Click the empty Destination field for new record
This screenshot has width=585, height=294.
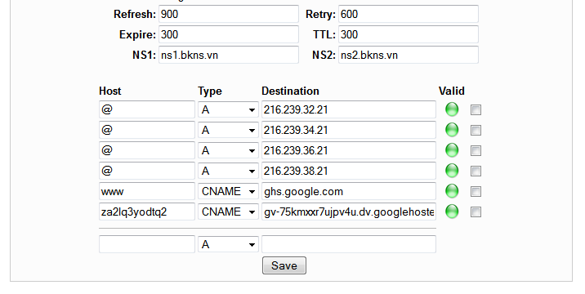coord(349,244)
